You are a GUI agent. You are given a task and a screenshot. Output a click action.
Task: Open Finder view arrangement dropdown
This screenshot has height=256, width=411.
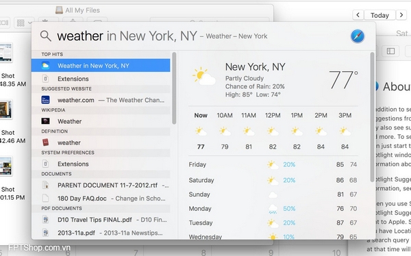[x=25, y=23]
